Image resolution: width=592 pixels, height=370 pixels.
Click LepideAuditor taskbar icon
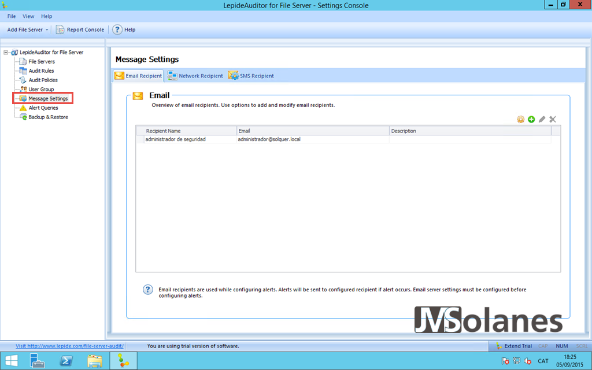pyautogui.click(x=124, y=361)
